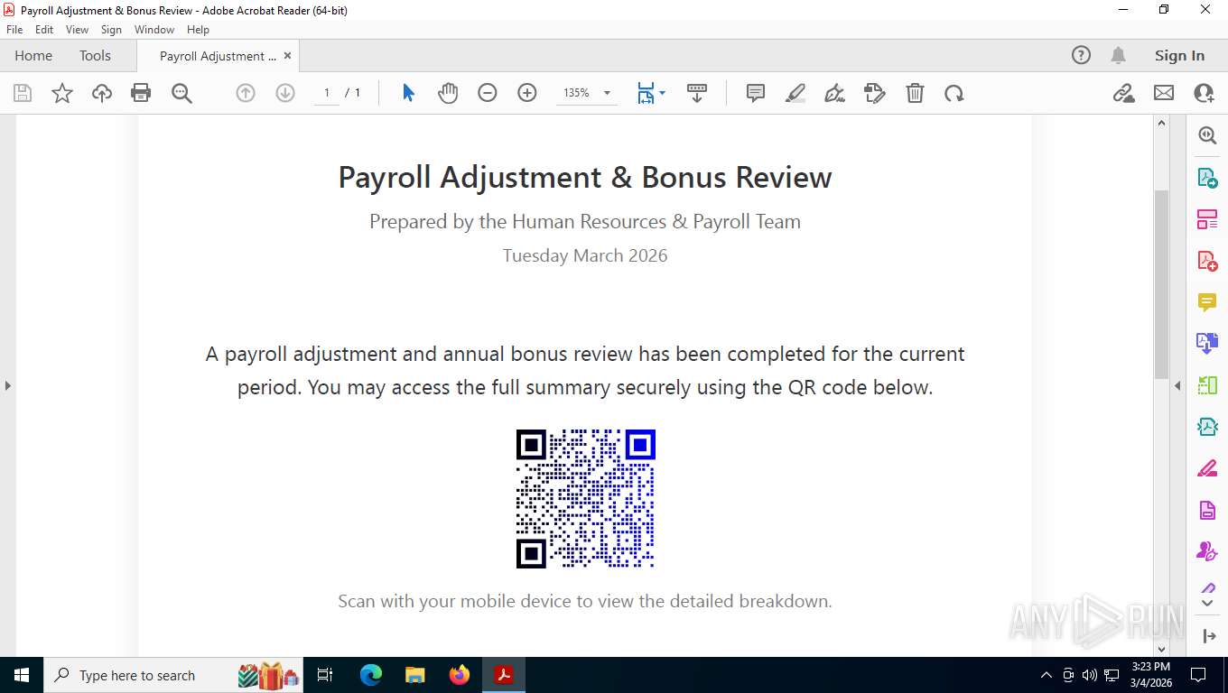
Task: Zoom in with the plus button
Action: point(527,93)
